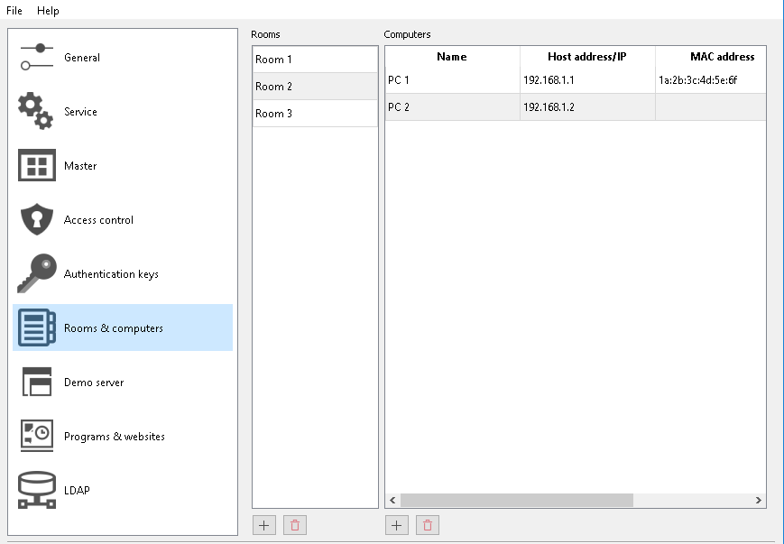Select Room 3 in rooms list
The width and height of the screenshot is (784, 544).
tap(315, 114)
